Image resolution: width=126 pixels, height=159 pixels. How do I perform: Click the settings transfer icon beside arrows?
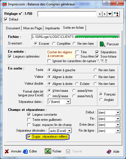click(x=116, y=14)
